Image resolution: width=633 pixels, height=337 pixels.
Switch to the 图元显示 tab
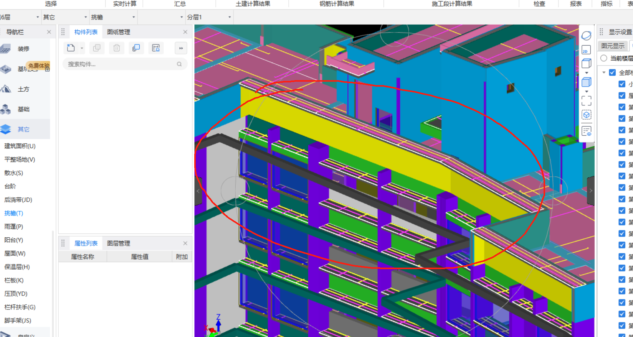click(x=613, y=46)
